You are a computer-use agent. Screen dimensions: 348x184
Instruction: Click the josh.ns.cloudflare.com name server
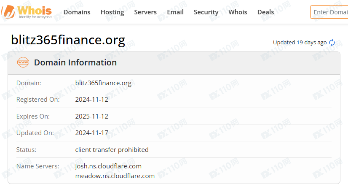click(108, 166)
